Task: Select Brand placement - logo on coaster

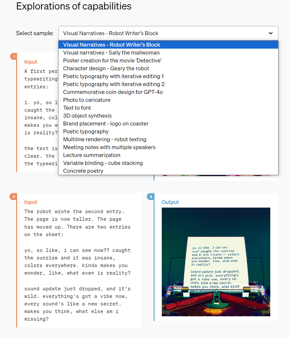Action: pos(168,124)
